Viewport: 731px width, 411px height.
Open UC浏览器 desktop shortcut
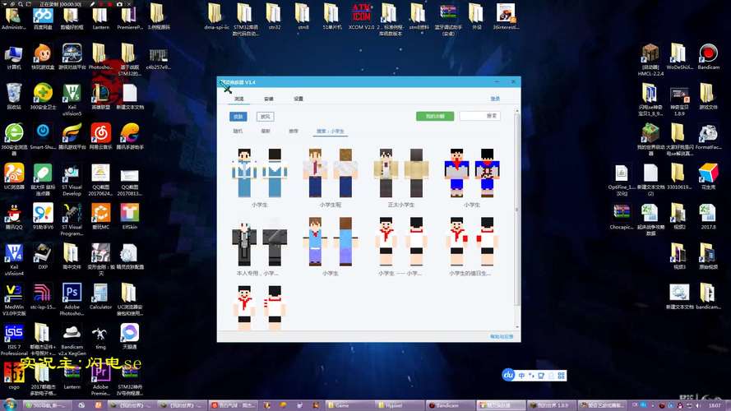click(x=13, y=176)
